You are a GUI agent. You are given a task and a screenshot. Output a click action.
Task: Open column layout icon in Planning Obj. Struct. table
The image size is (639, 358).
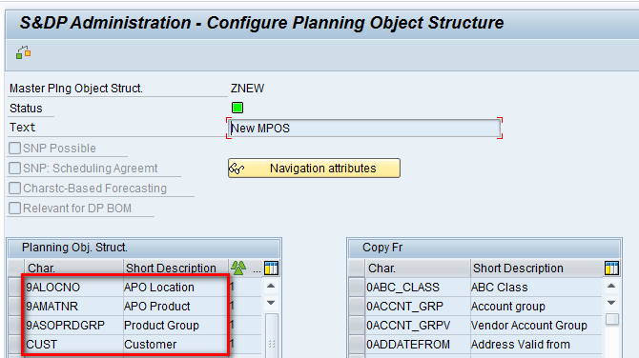click(x=271, y=268)
